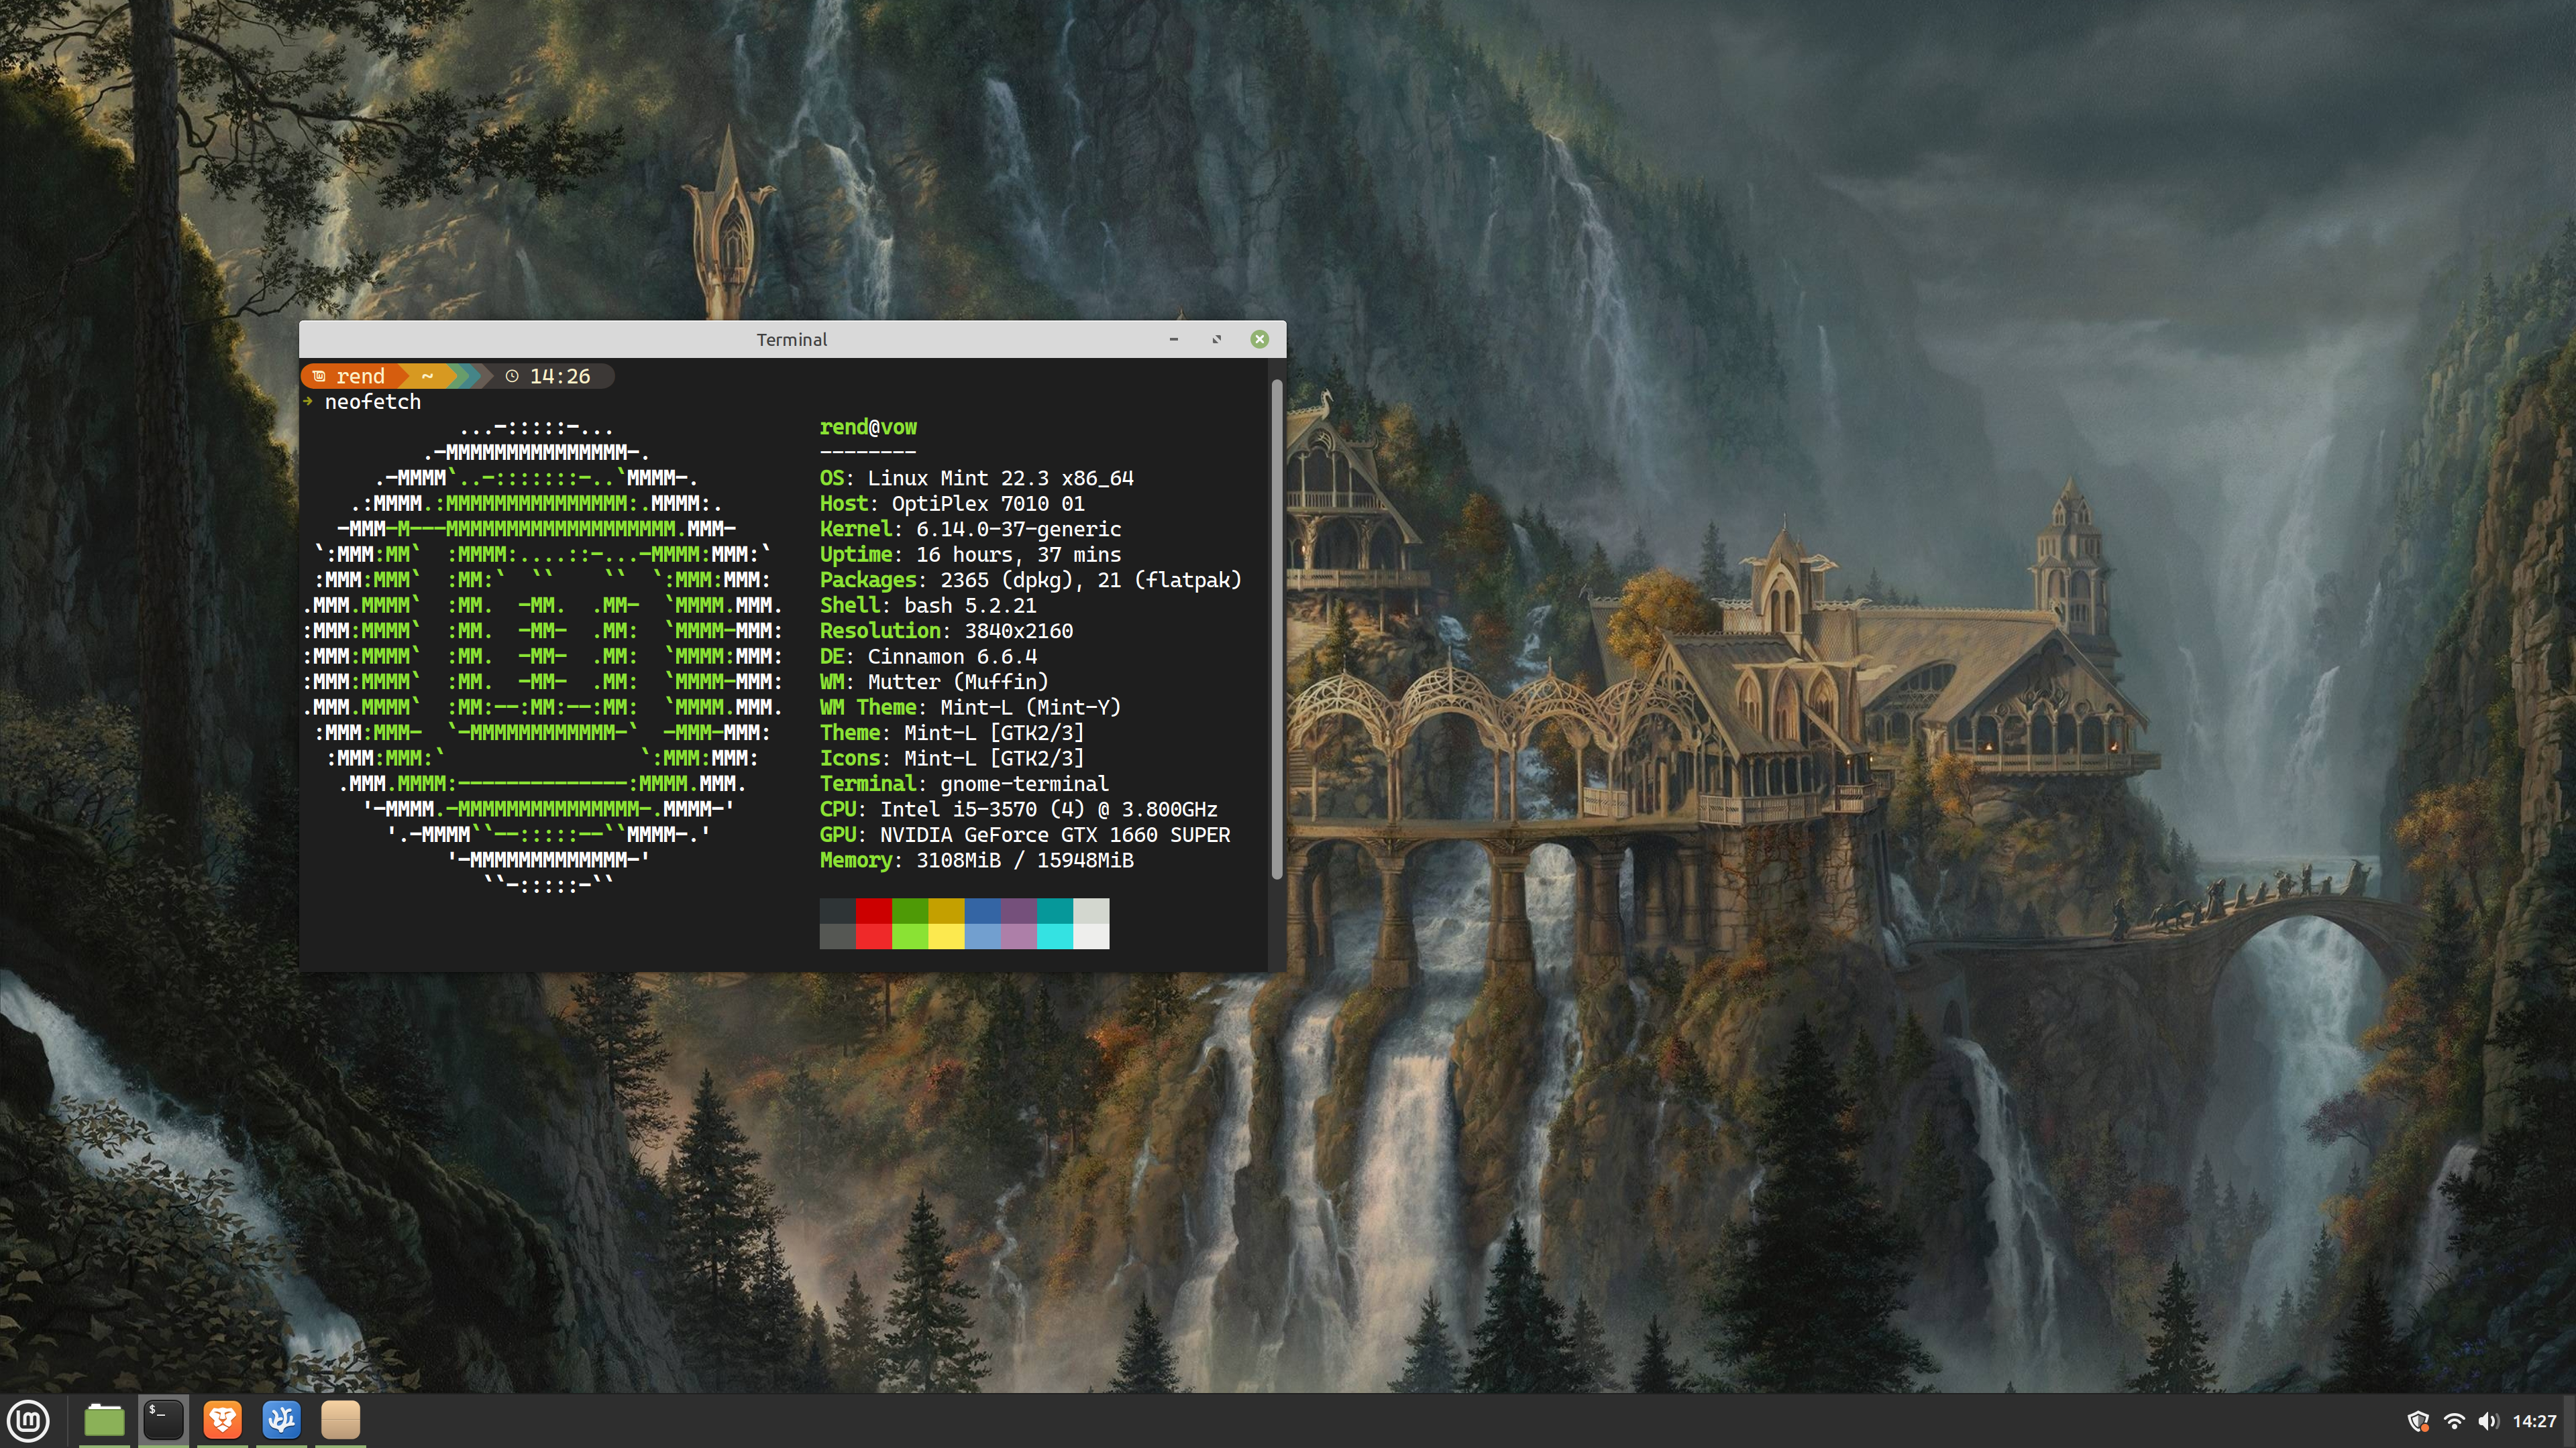
Task: Open the Brave browser panel icon
Action: [222, 1420]
